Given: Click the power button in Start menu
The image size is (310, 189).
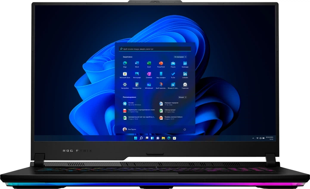Looking at the screenshot, I should 184,129.
